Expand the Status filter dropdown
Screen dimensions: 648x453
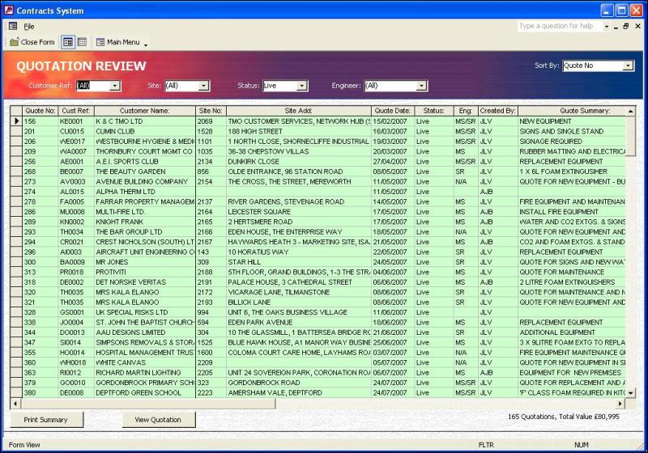coord(302,86)
